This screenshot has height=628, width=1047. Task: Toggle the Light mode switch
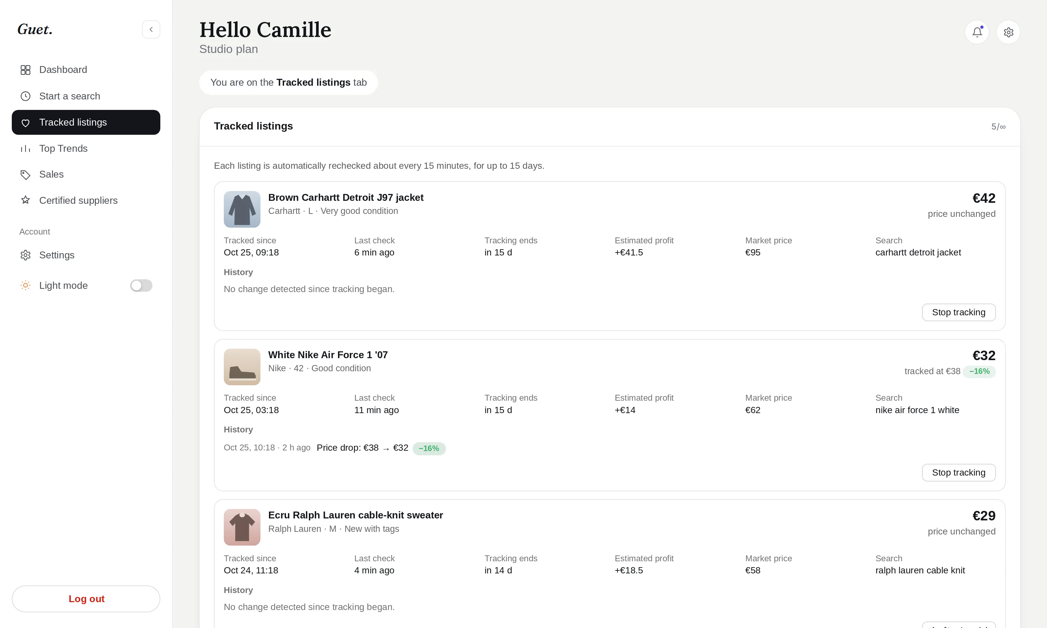tap(141, 286)
